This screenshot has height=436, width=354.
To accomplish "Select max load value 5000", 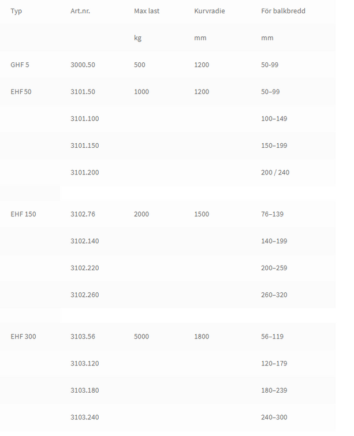I will pyautogui.click(x=141, y=337).
